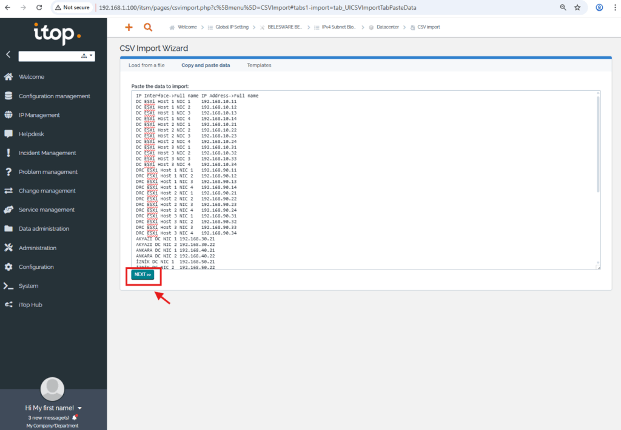Open the browser profile icon
Image resolution: width=621 pixels, height=430 pixels.
[x=599, y=8]
